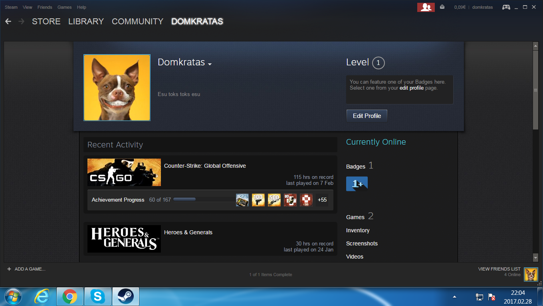The image size is (543, 306).
Task: Select the DOMKRATAS tab
Action: [x=197, y=22]
